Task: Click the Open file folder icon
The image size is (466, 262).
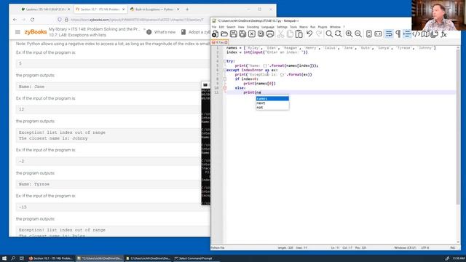Action: 224,34
